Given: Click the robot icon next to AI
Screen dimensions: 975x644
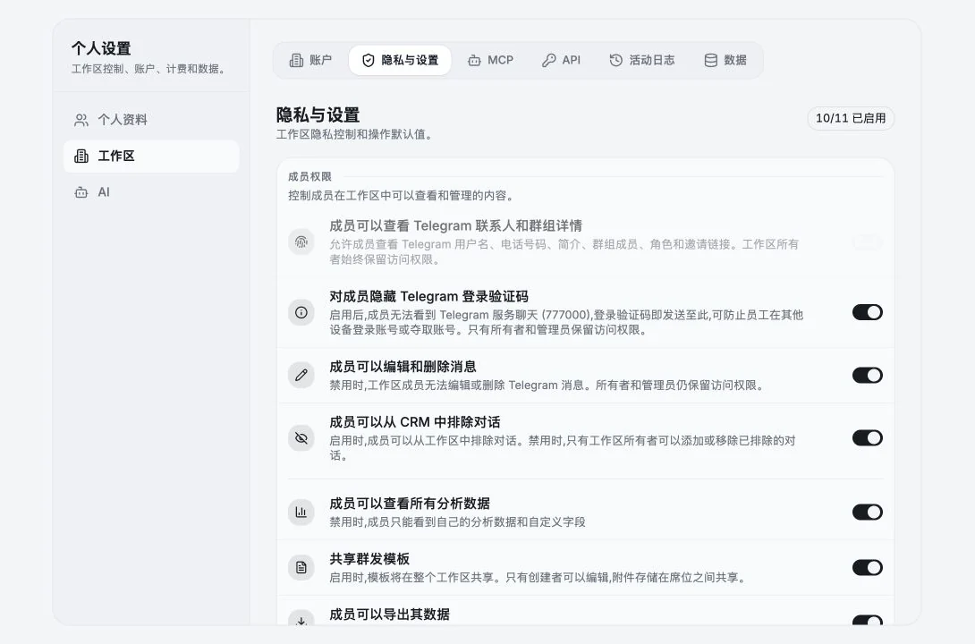Looking at the screenshot, I should tap(81, 192).
